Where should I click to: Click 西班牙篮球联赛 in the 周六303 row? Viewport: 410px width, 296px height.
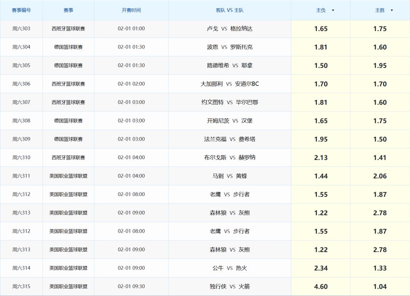[x=68, y=29]
